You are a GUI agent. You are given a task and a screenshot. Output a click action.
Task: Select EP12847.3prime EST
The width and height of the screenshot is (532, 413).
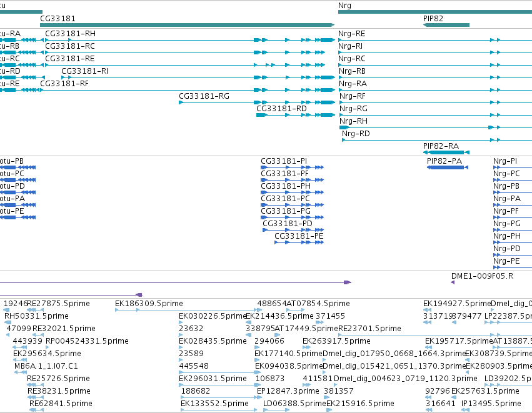[259, 398]
